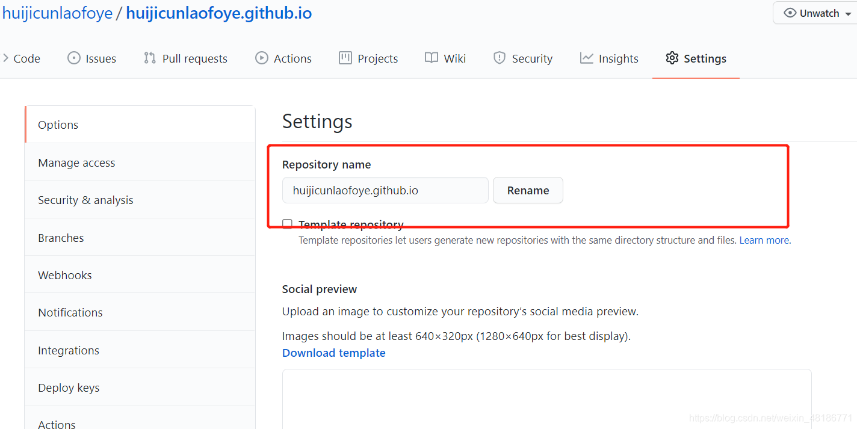Open the Wiki tab
The height and width of the screenshot is (429, 857).
point(454,58)
